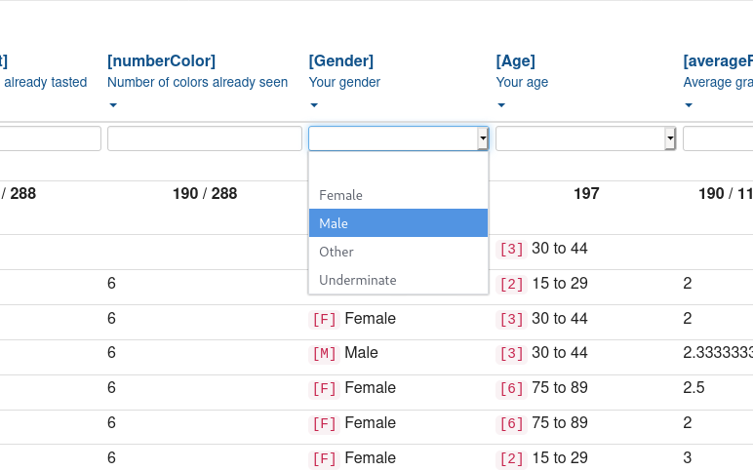The height and width of the screenshot is (471, 753).
Task: Collapse the Gender filter combo box
Action: point(482,139)
